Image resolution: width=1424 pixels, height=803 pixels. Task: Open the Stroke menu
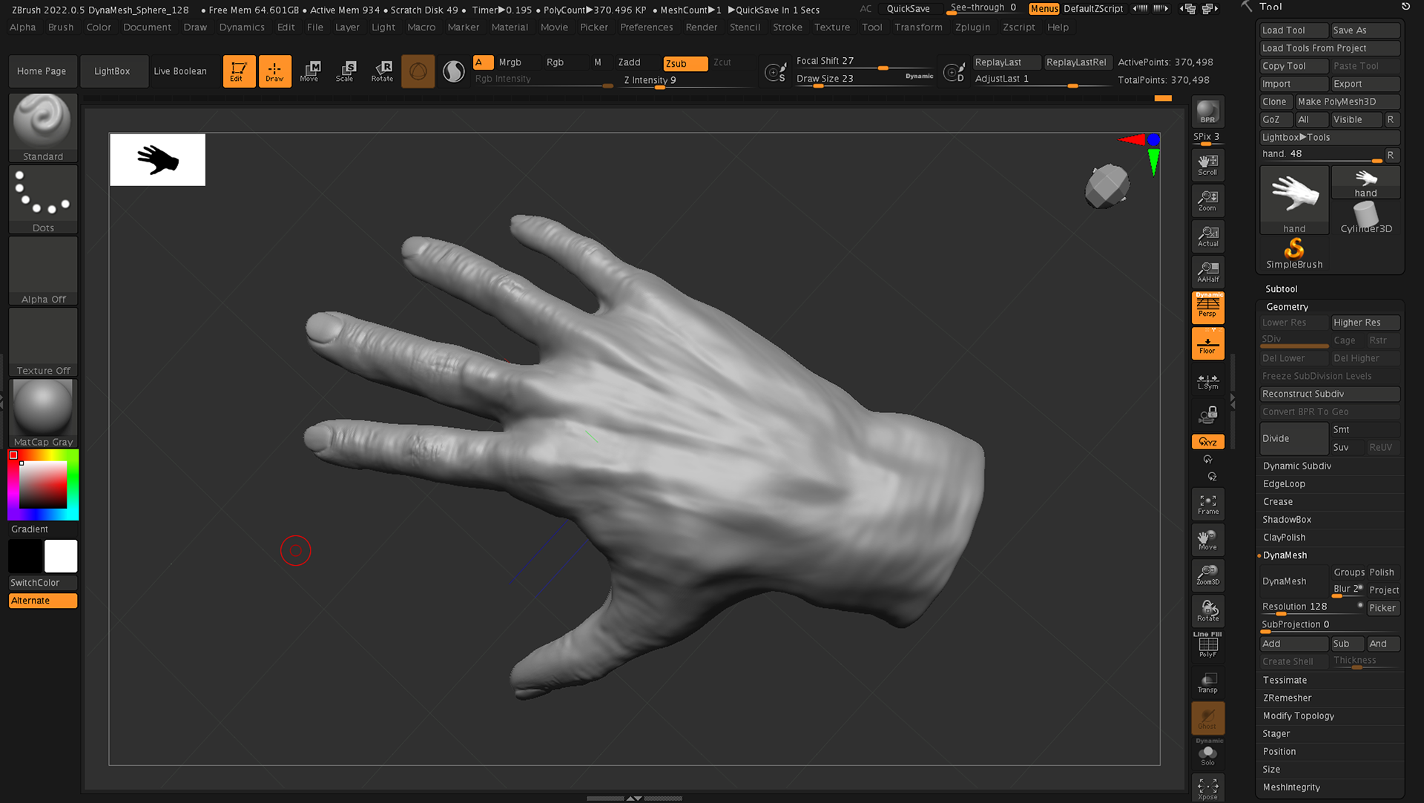tap(787, 27)
